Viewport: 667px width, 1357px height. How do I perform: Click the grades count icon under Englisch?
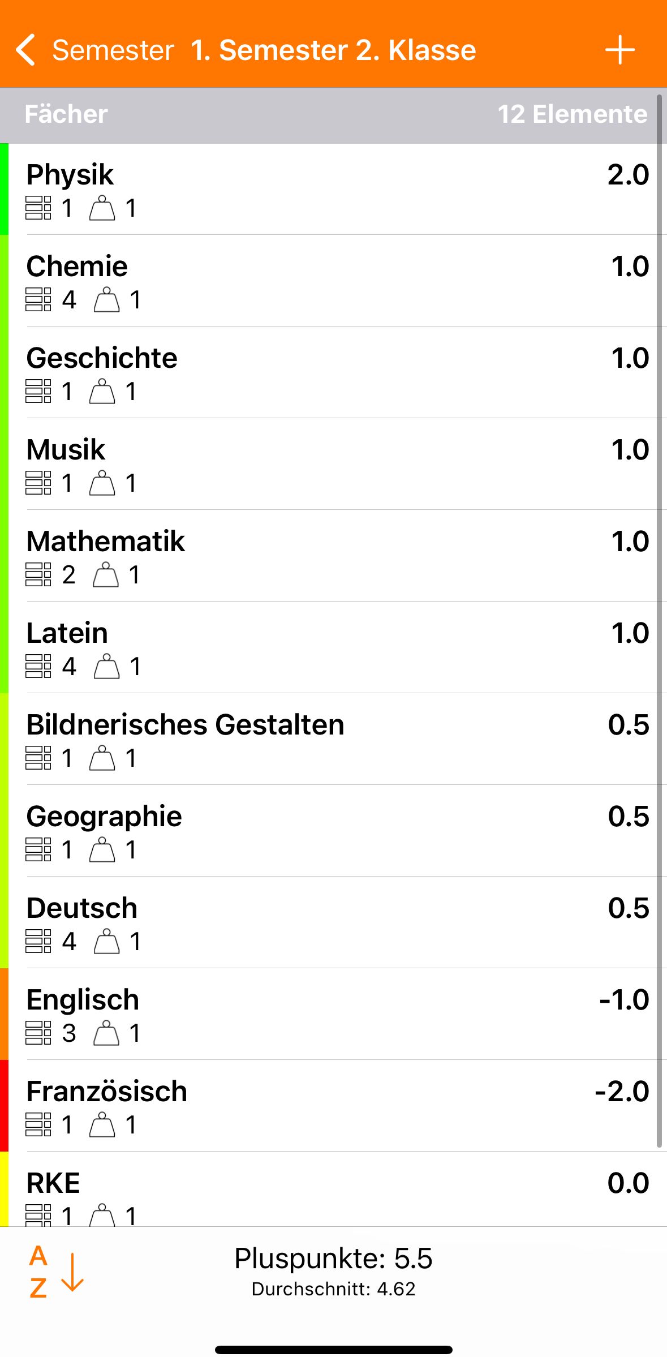click(38, 1033)
